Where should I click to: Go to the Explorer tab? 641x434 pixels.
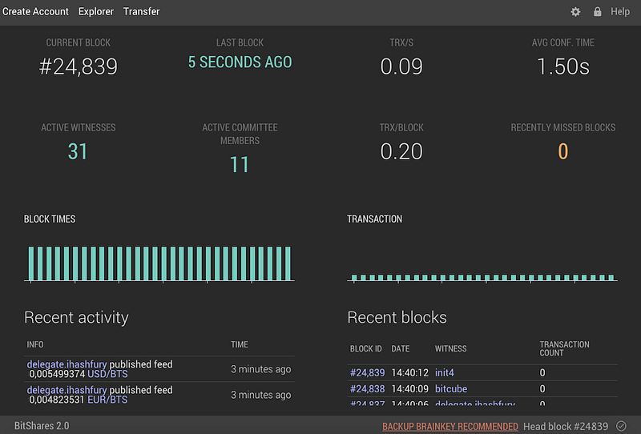[x=96, y=11]
